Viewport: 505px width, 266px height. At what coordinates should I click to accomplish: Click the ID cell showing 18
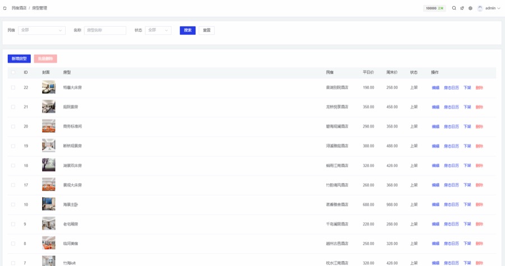26,165
